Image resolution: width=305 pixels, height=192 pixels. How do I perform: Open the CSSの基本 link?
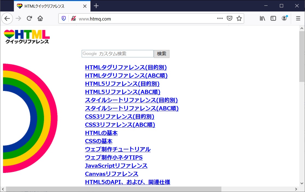99,141
